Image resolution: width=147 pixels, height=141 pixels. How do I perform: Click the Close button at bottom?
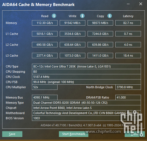135,134
